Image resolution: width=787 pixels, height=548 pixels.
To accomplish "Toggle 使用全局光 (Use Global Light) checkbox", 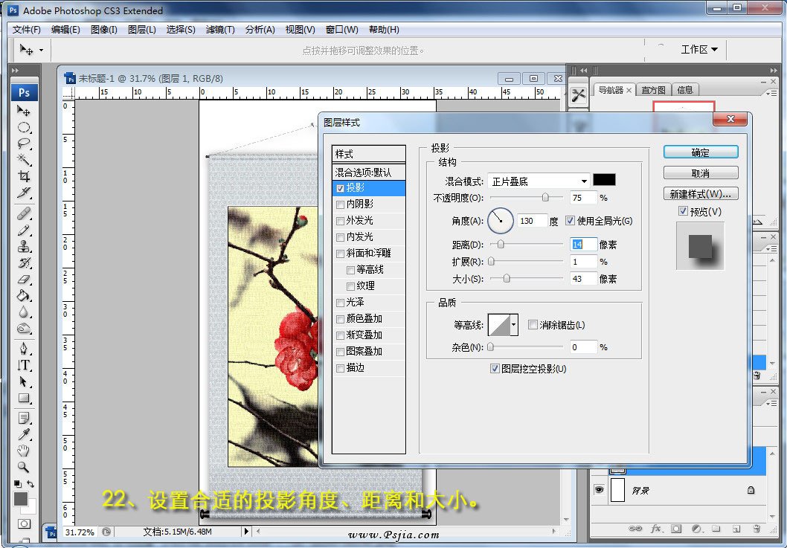I will pyautogui.click(x=571, y=220).
